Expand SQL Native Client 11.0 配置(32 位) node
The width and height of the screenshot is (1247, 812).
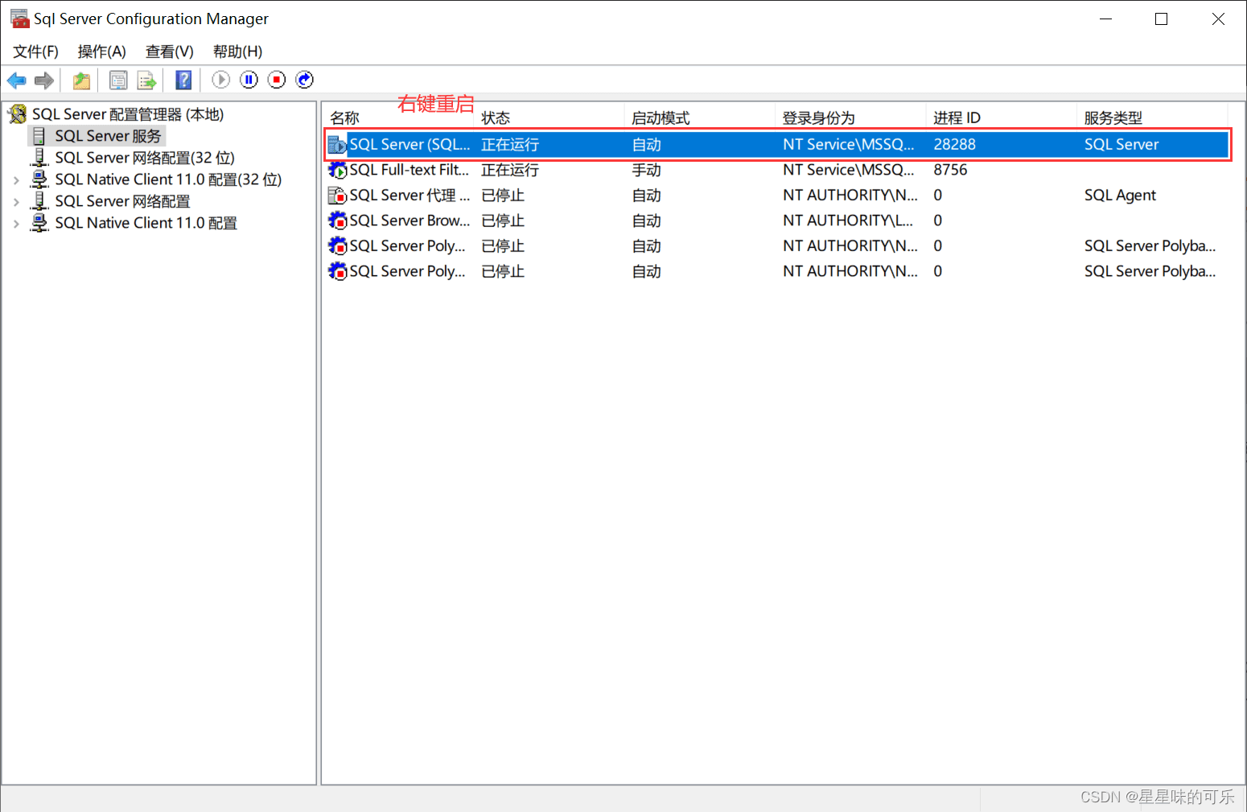[x=16, y=180]
